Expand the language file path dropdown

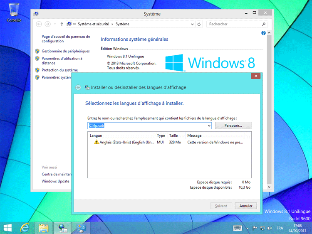pyautogui.click(x=209, y=126)
